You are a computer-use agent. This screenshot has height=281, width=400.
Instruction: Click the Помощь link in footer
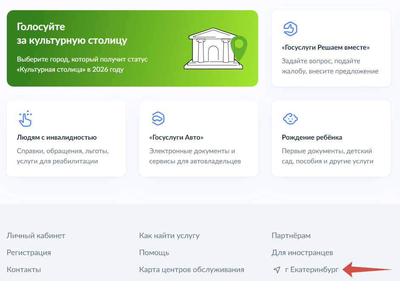(x=154, y=253)
